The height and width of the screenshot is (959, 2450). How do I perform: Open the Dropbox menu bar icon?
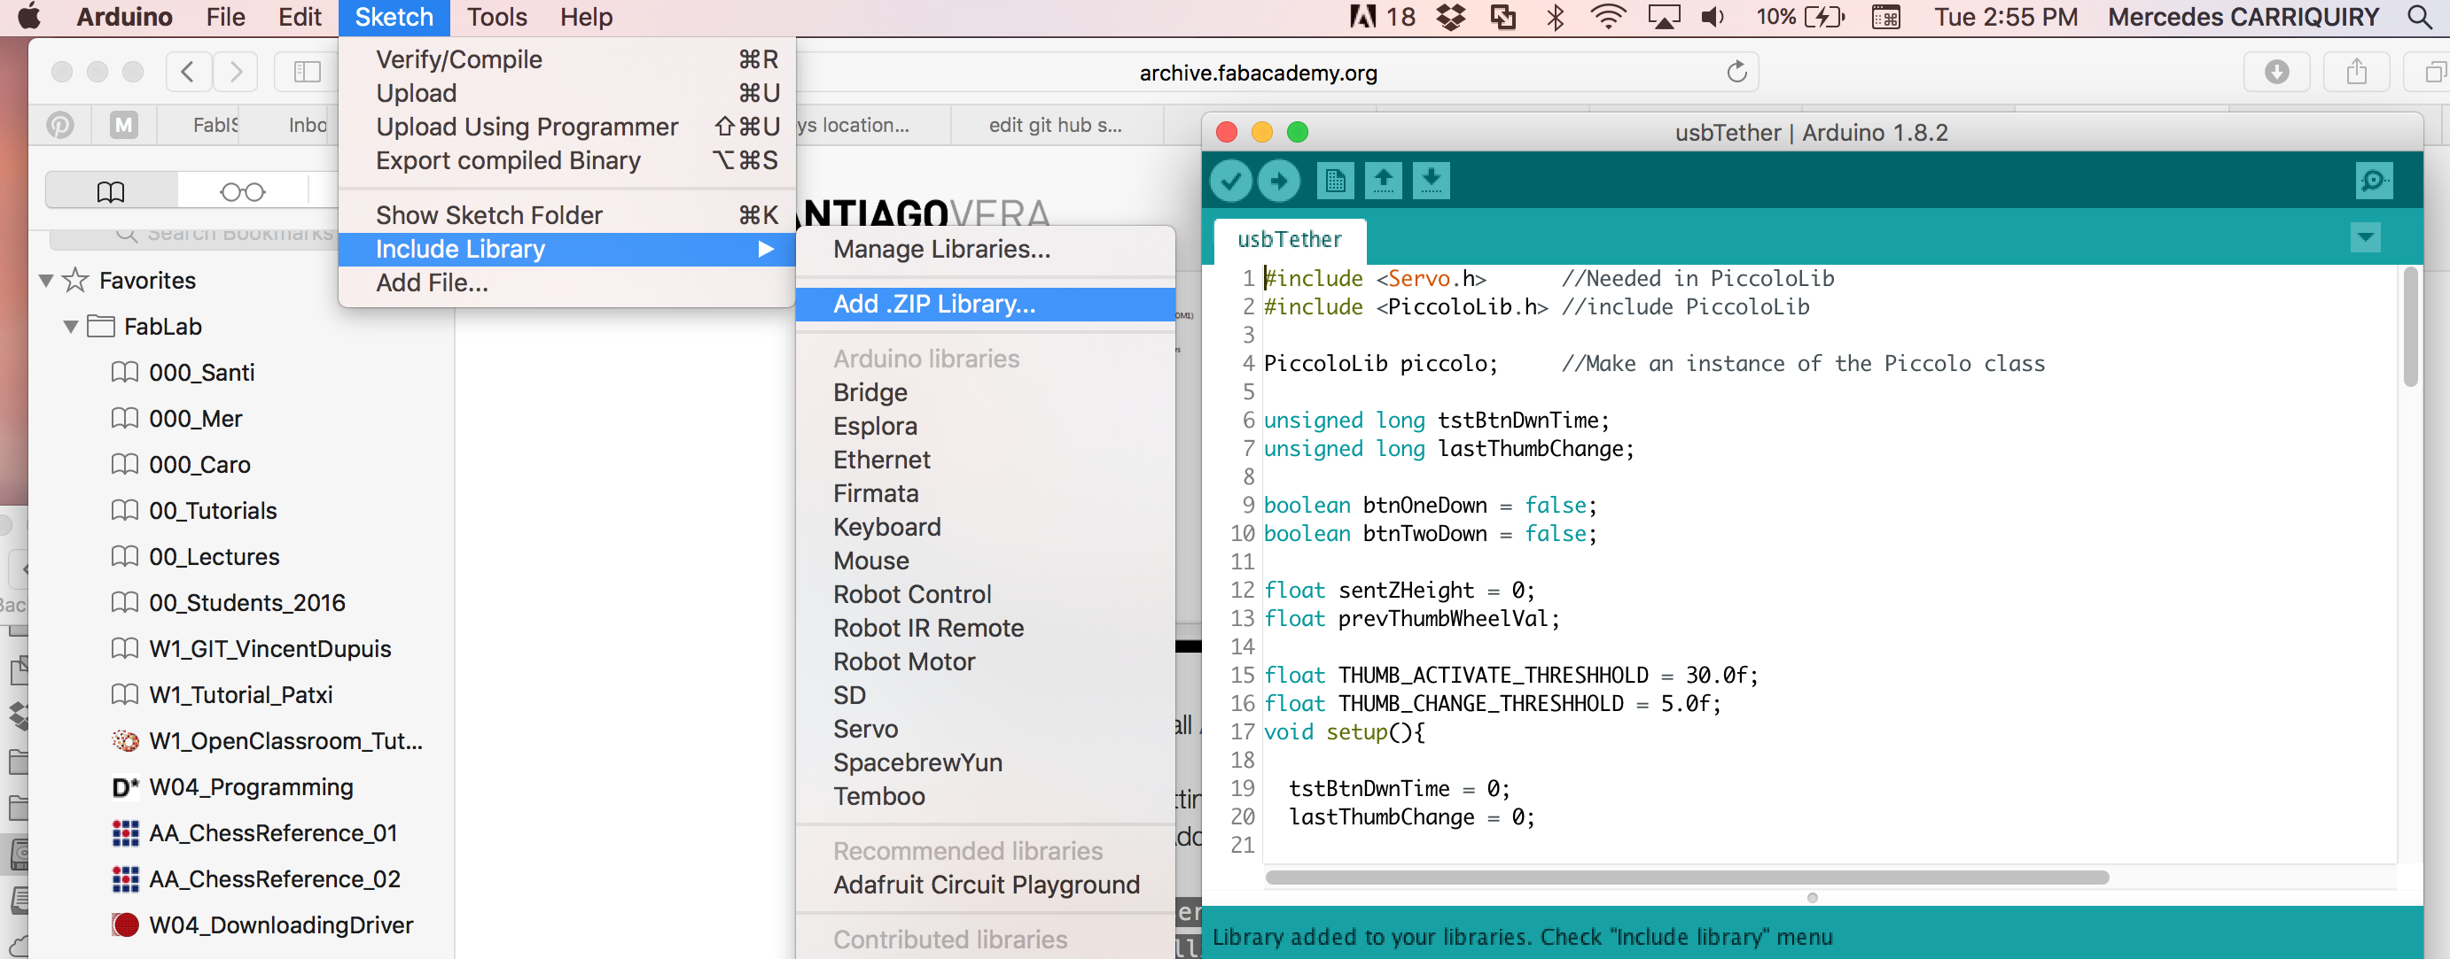[1449, 17]
